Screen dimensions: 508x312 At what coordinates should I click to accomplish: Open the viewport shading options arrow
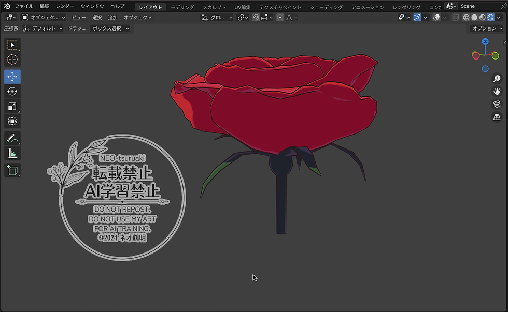pyautogui.click(x=499, y=18)
